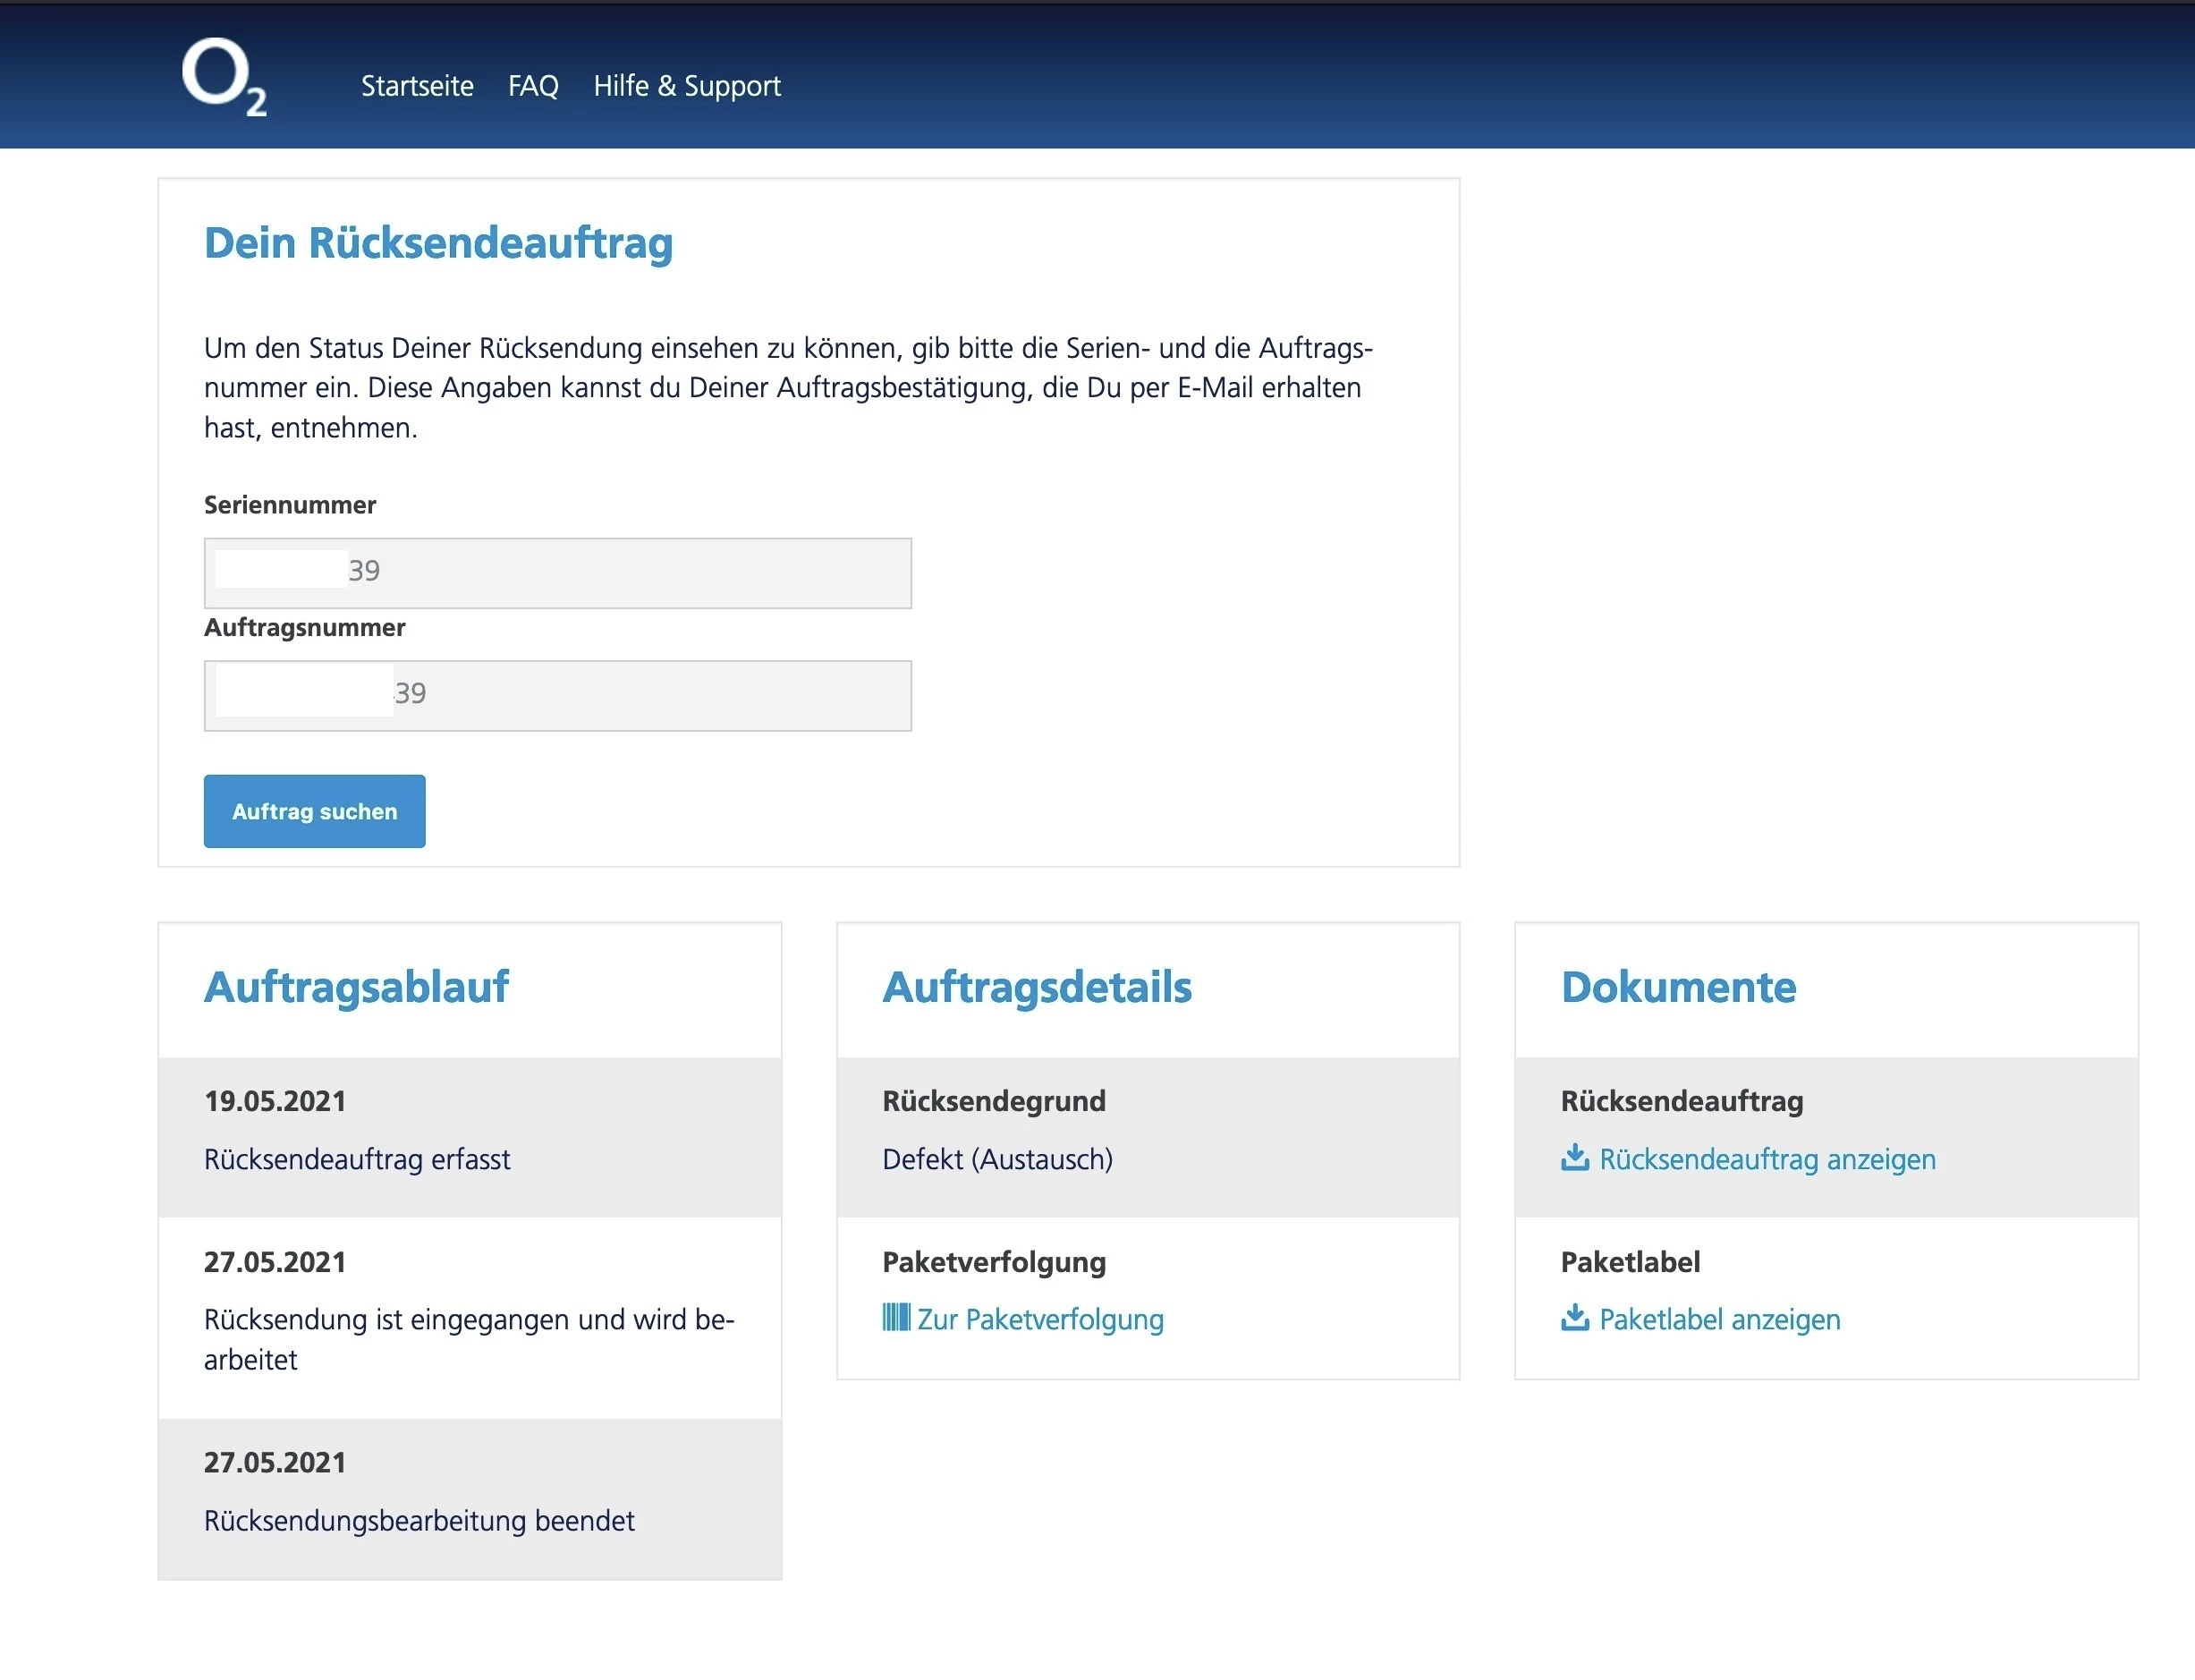The width and height of the screenshot is (2195, 1680).
Task: Go to Hilfe & Support
Action: pyautogui.click(x=686, y=86)
